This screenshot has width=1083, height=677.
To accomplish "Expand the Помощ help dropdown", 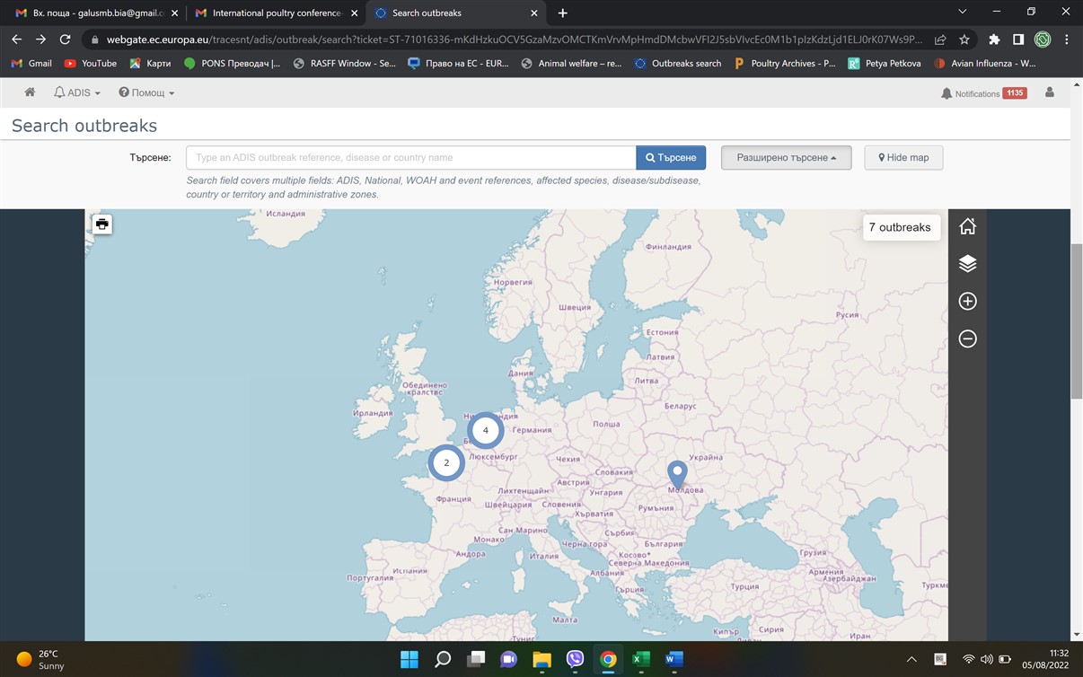I will [146, 92].
